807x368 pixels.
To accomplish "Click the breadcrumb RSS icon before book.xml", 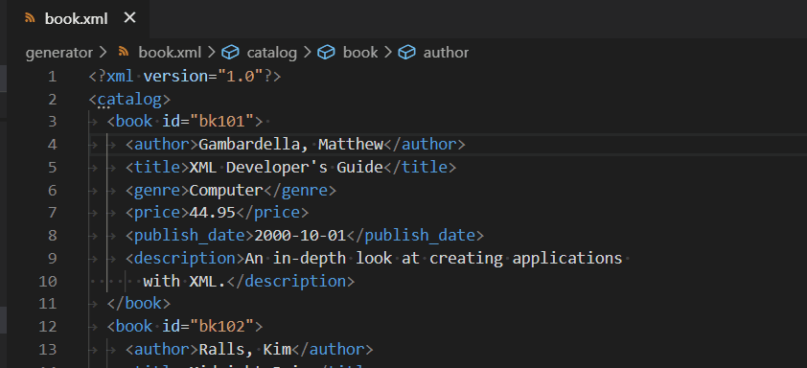I will (x=123, y=52).
